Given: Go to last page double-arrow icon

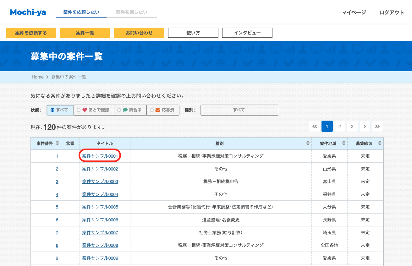Looking at the screenshot, I should 377,126.
